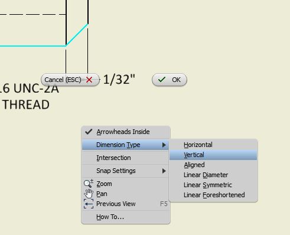Image resolution: width=290 pixels, height=235 pixels.
Task: Click the Previous View arrow icon
Action: point(89,204)
